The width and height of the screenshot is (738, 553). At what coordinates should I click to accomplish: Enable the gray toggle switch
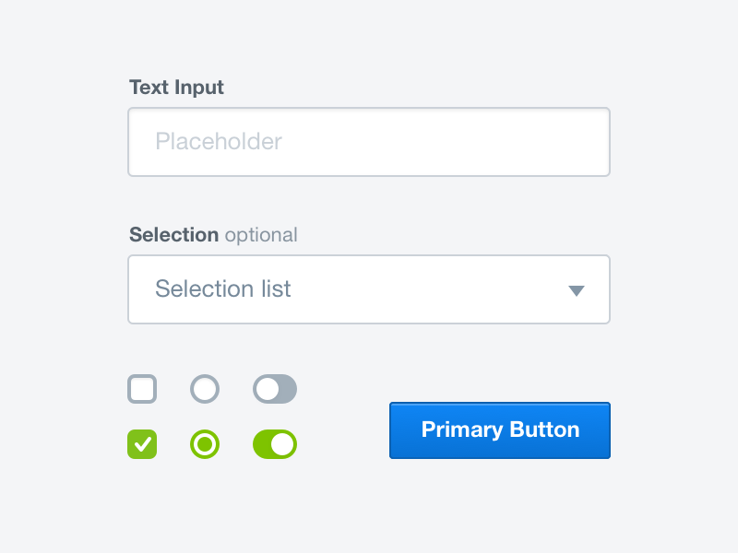(275, 388)
